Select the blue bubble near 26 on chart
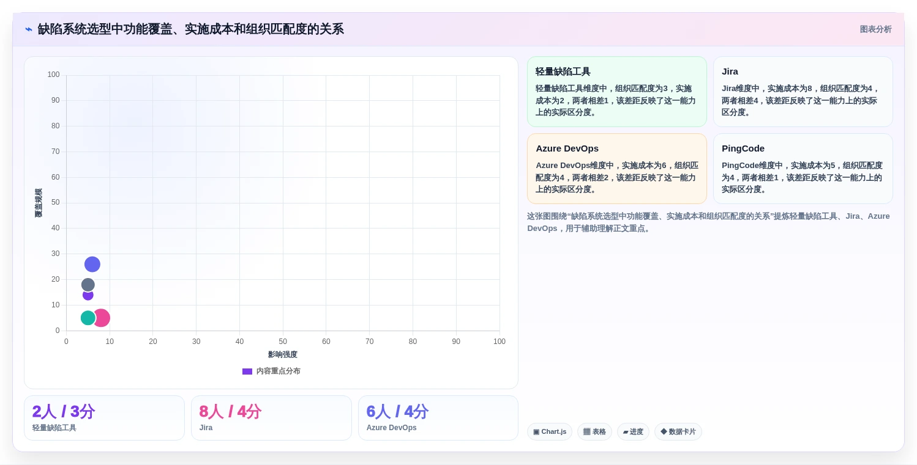This screenshot has height=465, width=917. click(92, 265)
